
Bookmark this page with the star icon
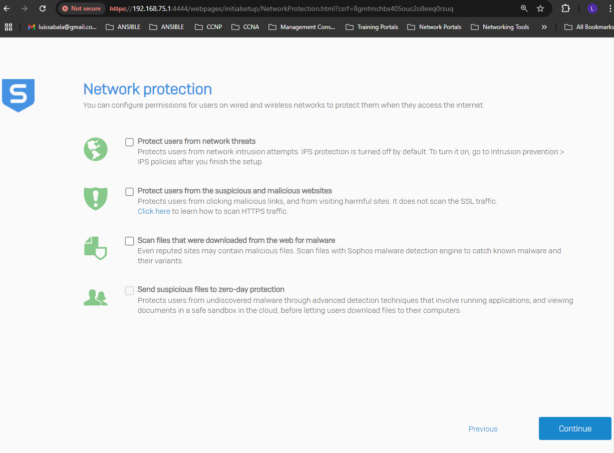pos(540,9)
